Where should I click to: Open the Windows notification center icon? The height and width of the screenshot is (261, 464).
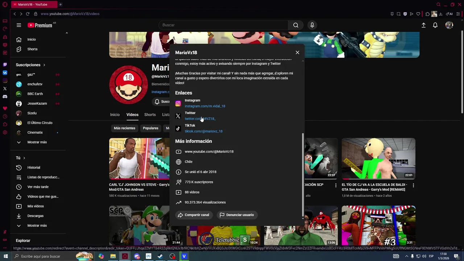point(457,256)
